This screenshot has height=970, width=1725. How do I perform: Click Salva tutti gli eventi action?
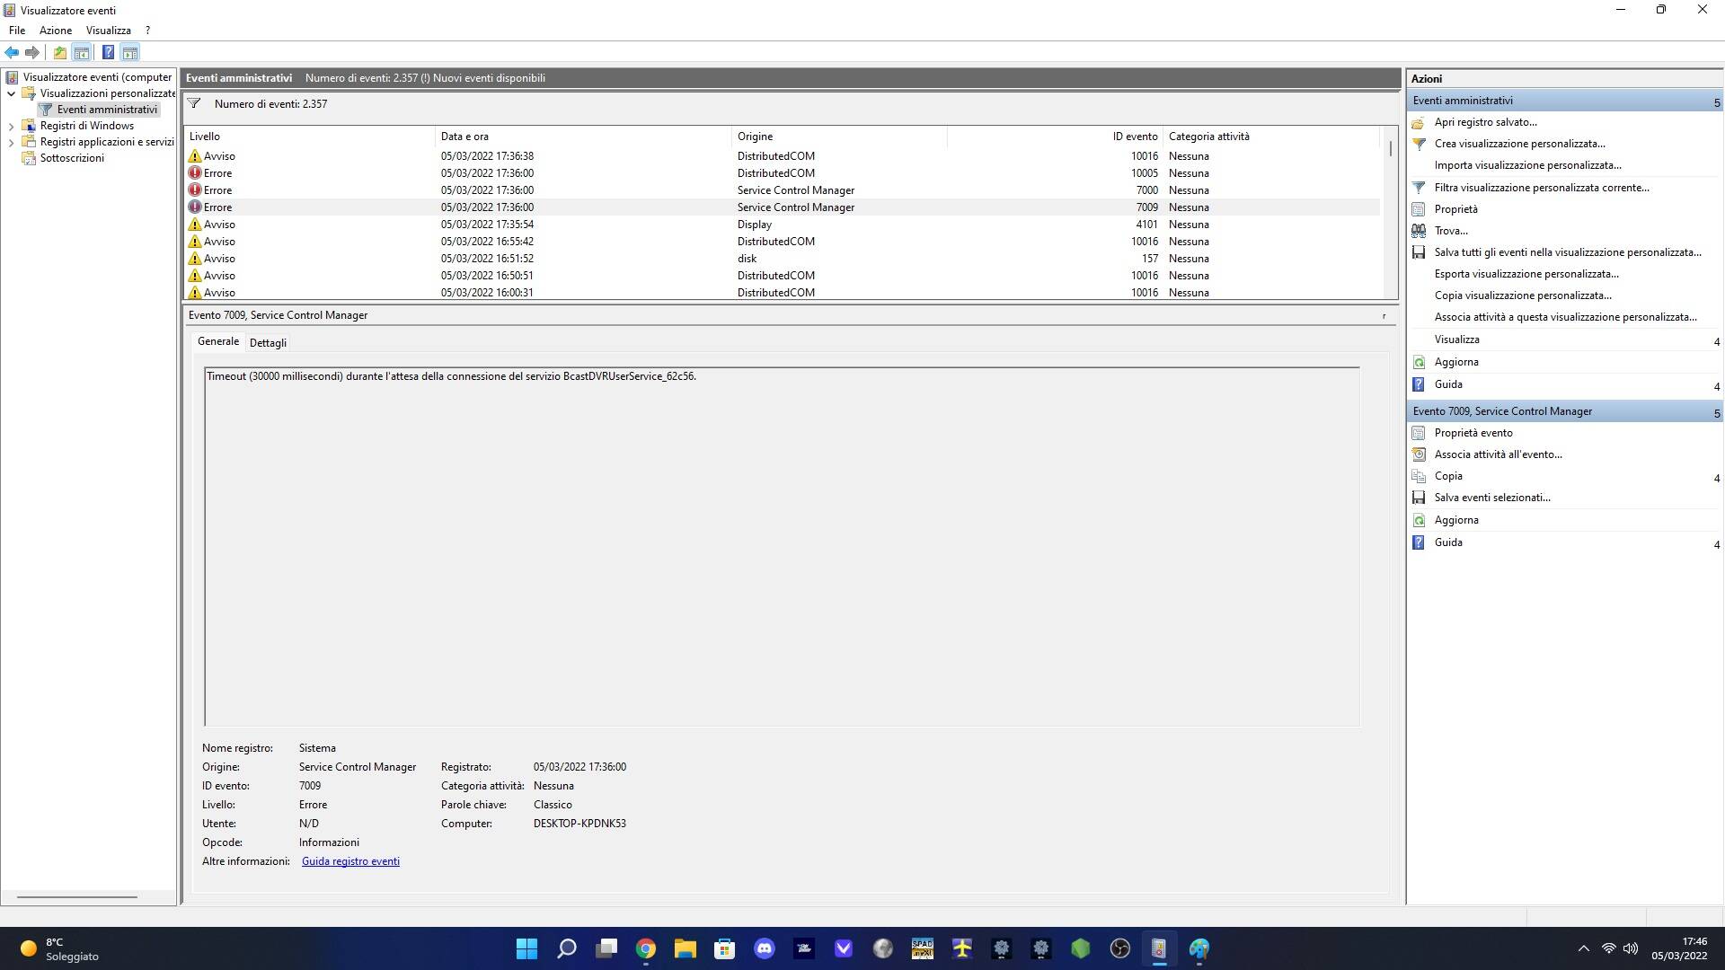(1568, 252)
